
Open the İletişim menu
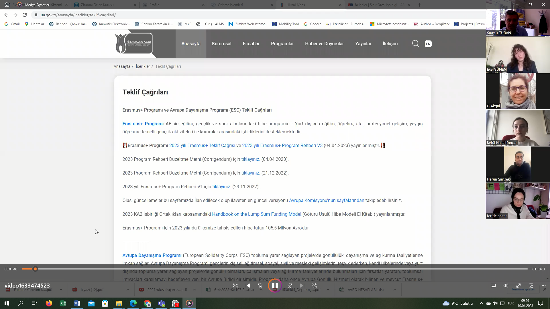tap(390, 43)
